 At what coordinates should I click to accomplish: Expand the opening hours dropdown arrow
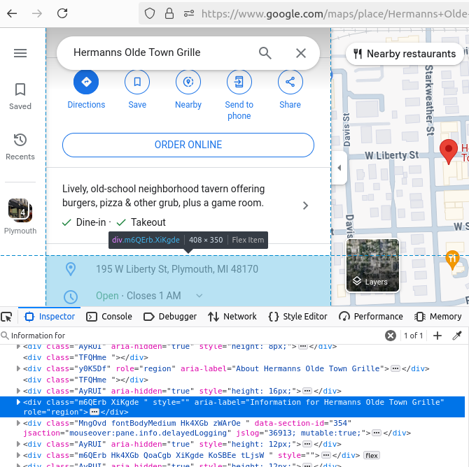199,296
